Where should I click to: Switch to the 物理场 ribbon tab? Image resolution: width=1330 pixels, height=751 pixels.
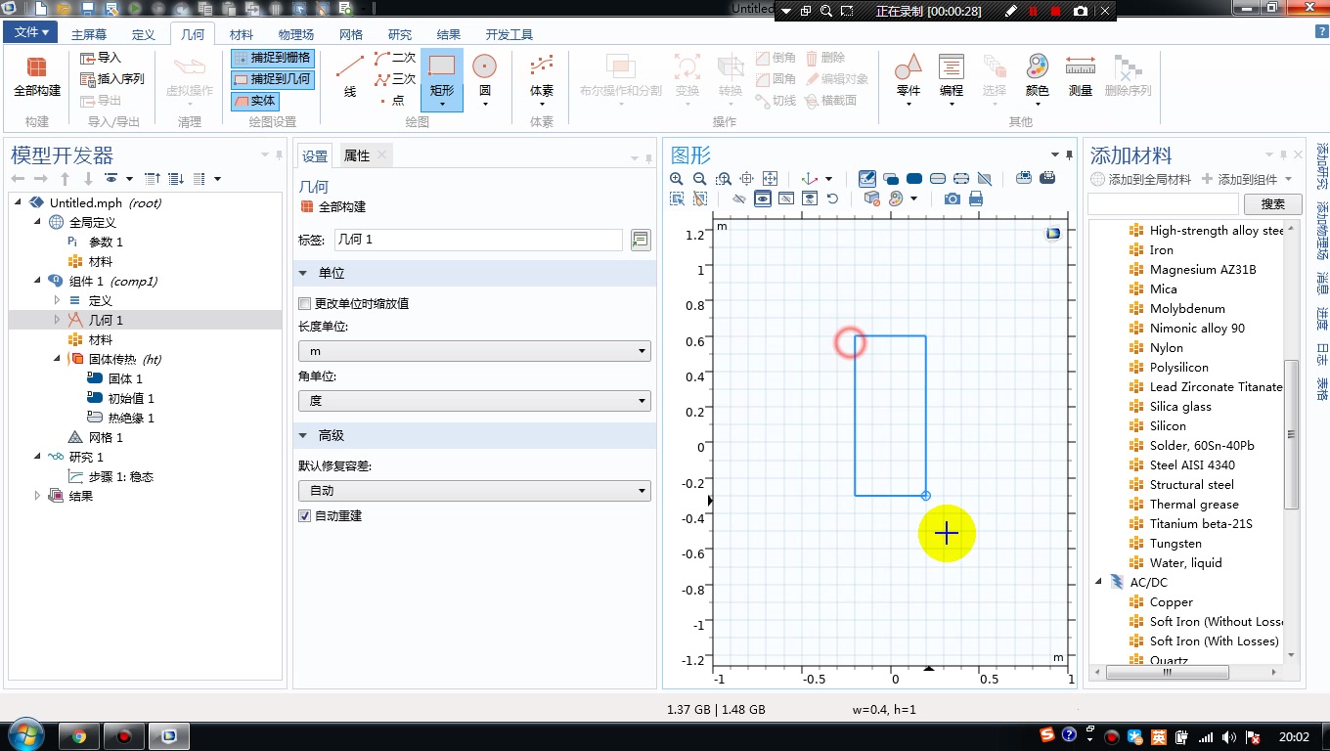click(x=294, y=32)
